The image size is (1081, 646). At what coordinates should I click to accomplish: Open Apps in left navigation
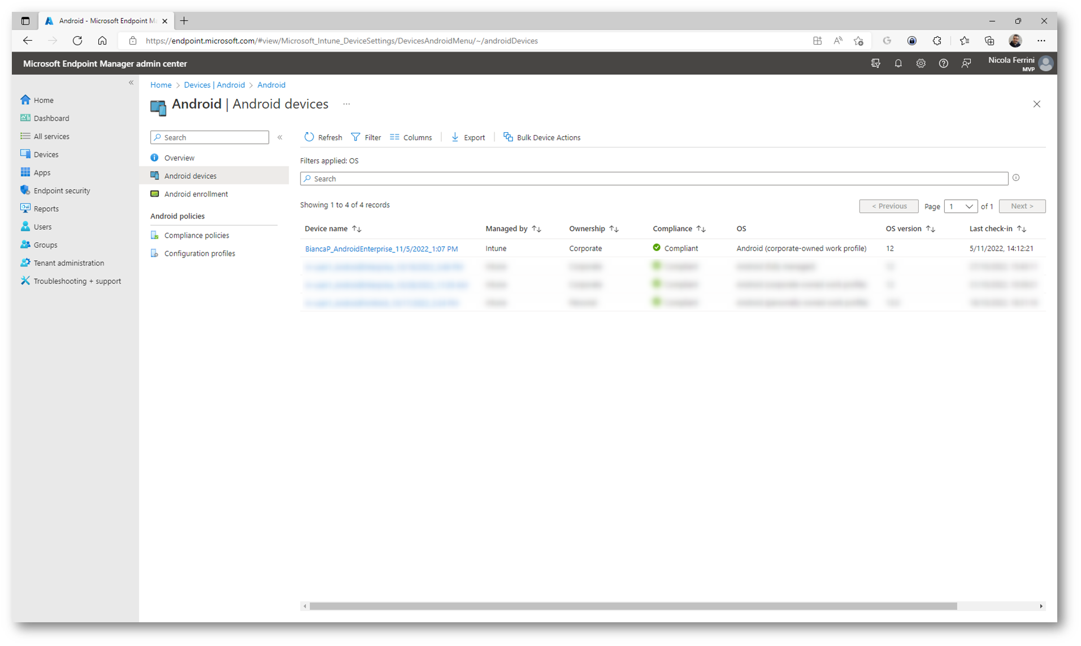(36, 172)
